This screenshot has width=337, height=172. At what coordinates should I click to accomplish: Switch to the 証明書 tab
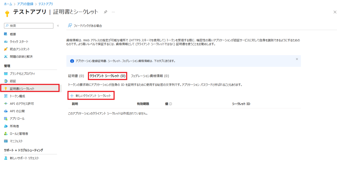[x=76, y=75]
